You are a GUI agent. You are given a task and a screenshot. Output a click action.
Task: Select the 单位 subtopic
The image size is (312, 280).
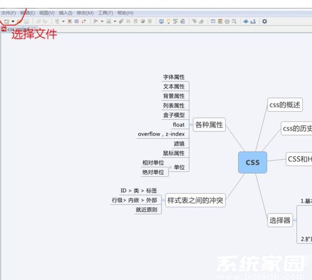tap(179, 167)
